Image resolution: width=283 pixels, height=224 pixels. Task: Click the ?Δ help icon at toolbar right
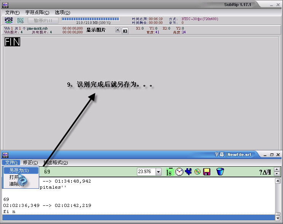pyautogui.click(x=265, y=172)
